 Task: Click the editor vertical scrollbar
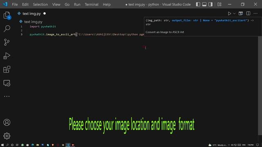pyautogui.click(x=260, y=86)
